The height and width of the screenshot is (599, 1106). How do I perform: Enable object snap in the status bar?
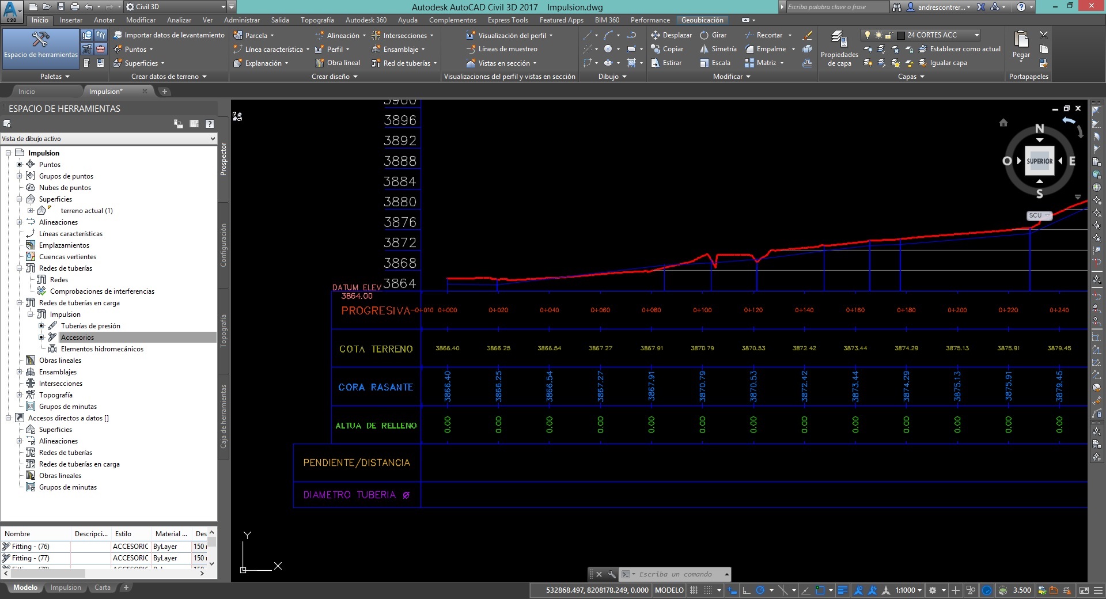point(821,590)
